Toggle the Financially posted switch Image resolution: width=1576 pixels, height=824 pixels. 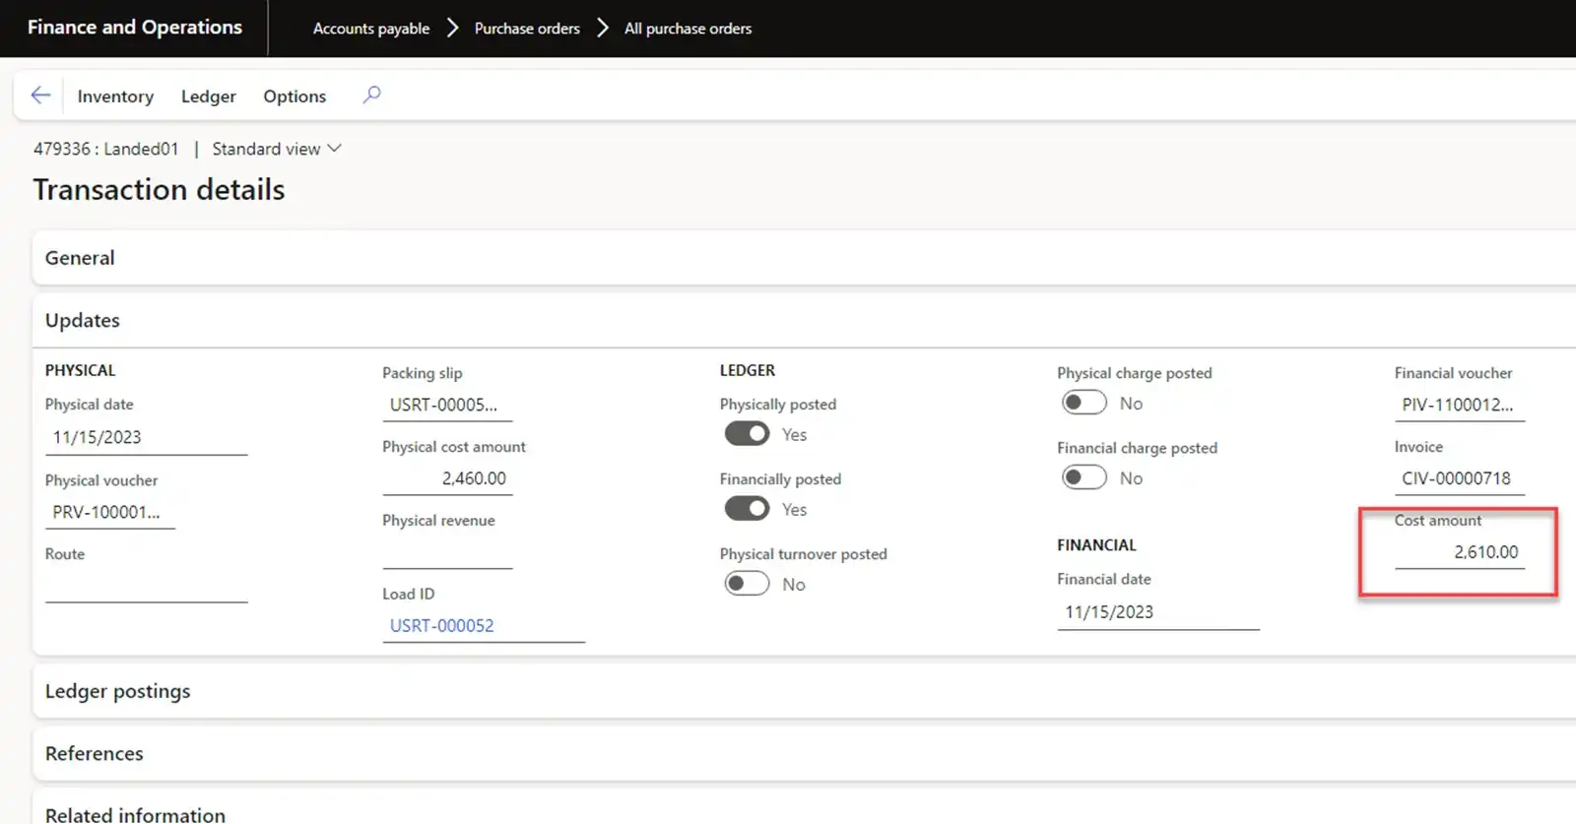(747, 509)
